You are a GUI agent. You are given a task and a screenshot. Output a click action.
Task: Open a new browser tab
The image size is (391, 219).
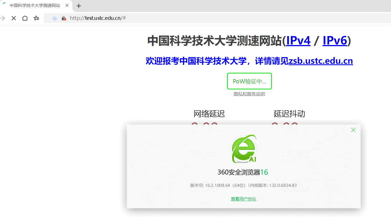coord(79,6)
